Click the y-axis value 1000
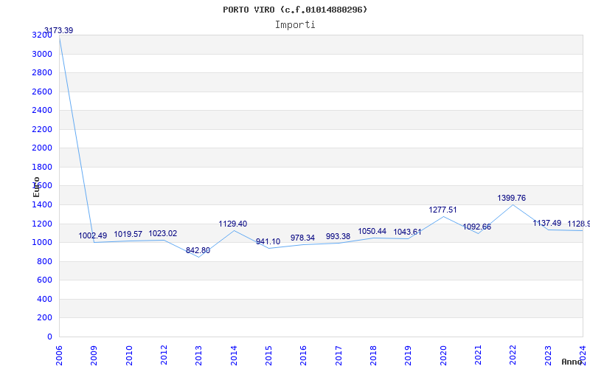The width and height of the screenshot is (590, 369). tap(41, 243)
